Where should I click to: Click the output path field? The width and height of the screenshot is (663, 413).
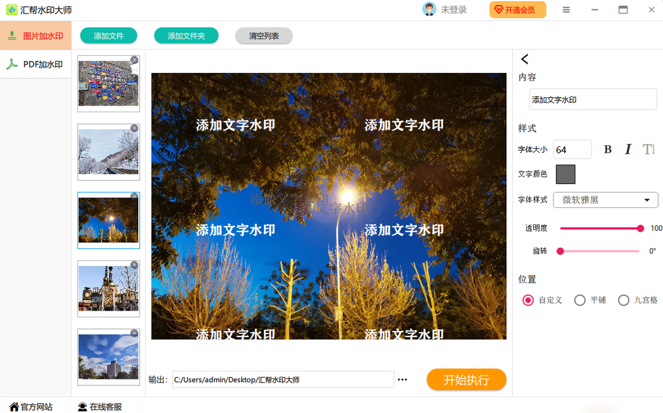pos(283,379)
